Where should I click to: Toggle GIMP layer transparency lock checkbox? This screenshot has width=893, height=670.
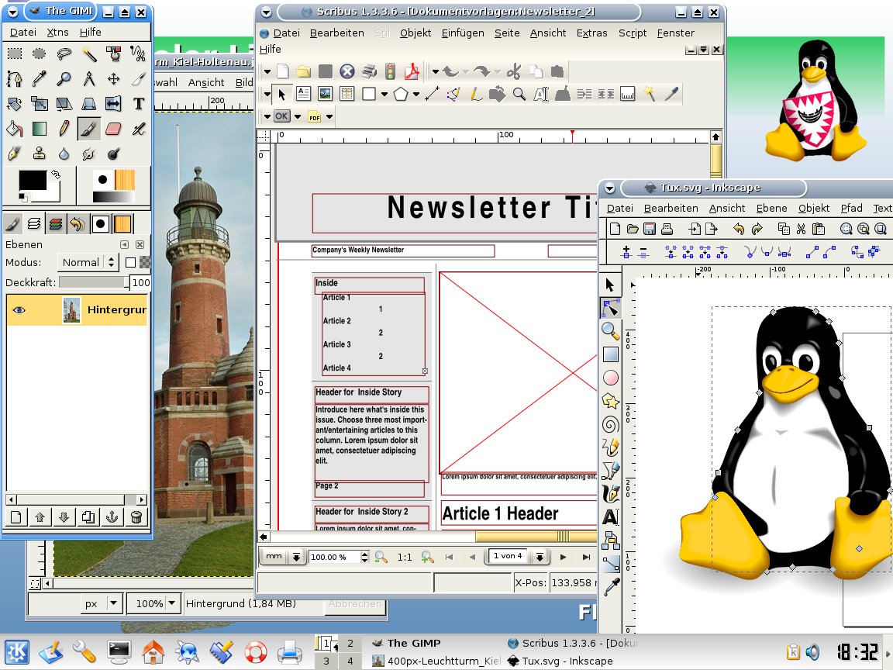(130, 263)
